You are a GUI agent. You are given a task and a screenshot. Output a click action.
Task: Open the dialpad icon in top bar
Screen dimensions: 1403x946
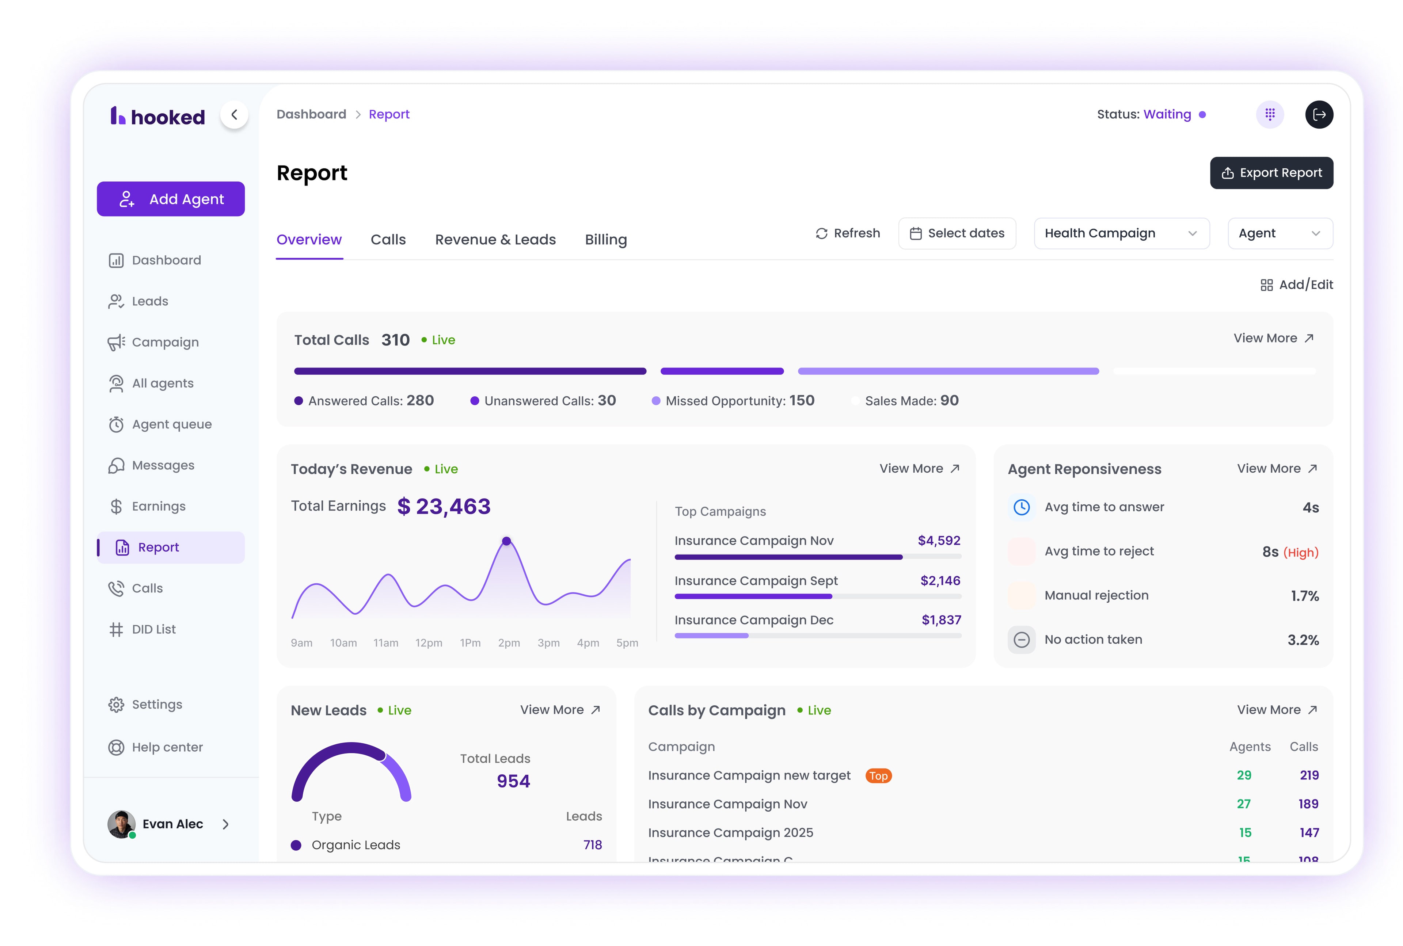click(1270, 115)
